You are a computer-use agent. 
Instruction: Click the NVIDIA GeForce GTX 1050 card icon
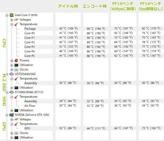pos(12,115)
